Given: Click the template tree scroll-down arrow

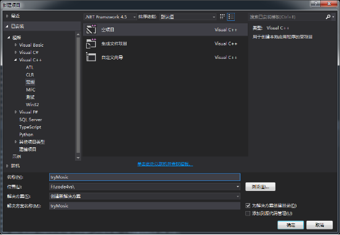Looking at the screenshot, I should [x=78, y=158].
